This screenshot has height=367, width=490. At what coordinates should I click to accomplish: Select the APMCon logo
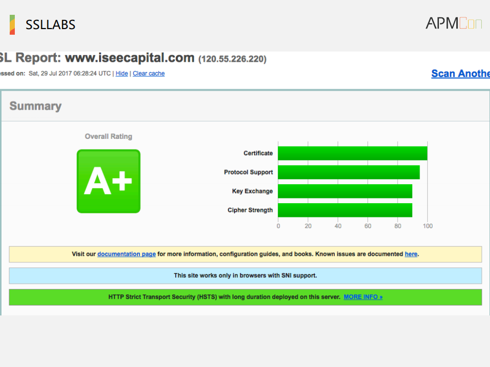[x=453, y=22]
